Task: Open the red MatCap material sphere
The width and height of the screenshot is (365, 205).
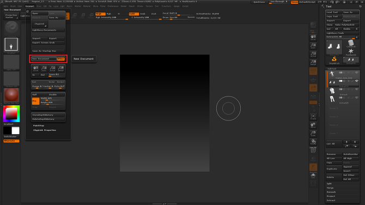Action: click(11, 95)
